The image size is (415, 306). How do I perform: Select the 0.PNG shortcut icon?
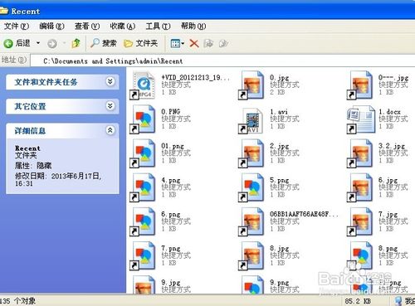(x=143, y=119)
